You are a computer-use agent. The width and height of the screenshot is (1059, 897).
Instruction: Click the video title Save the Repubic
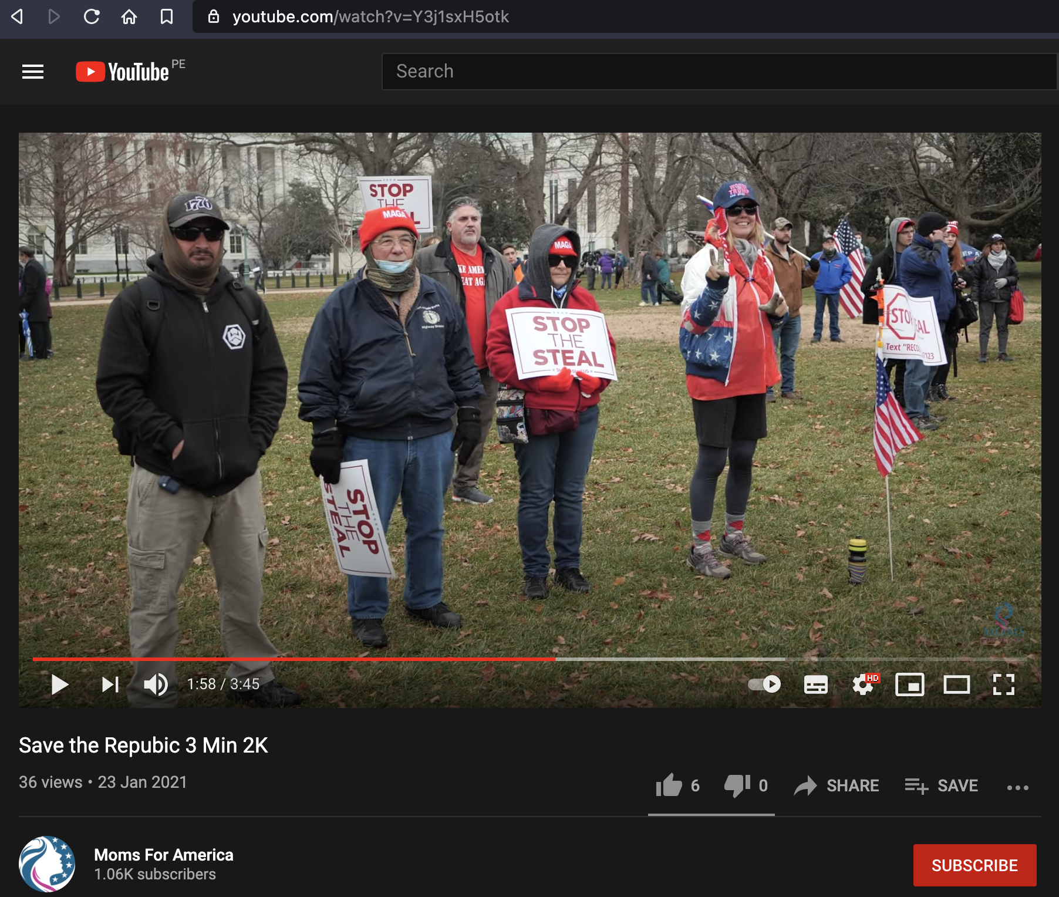tap(143, 745)
